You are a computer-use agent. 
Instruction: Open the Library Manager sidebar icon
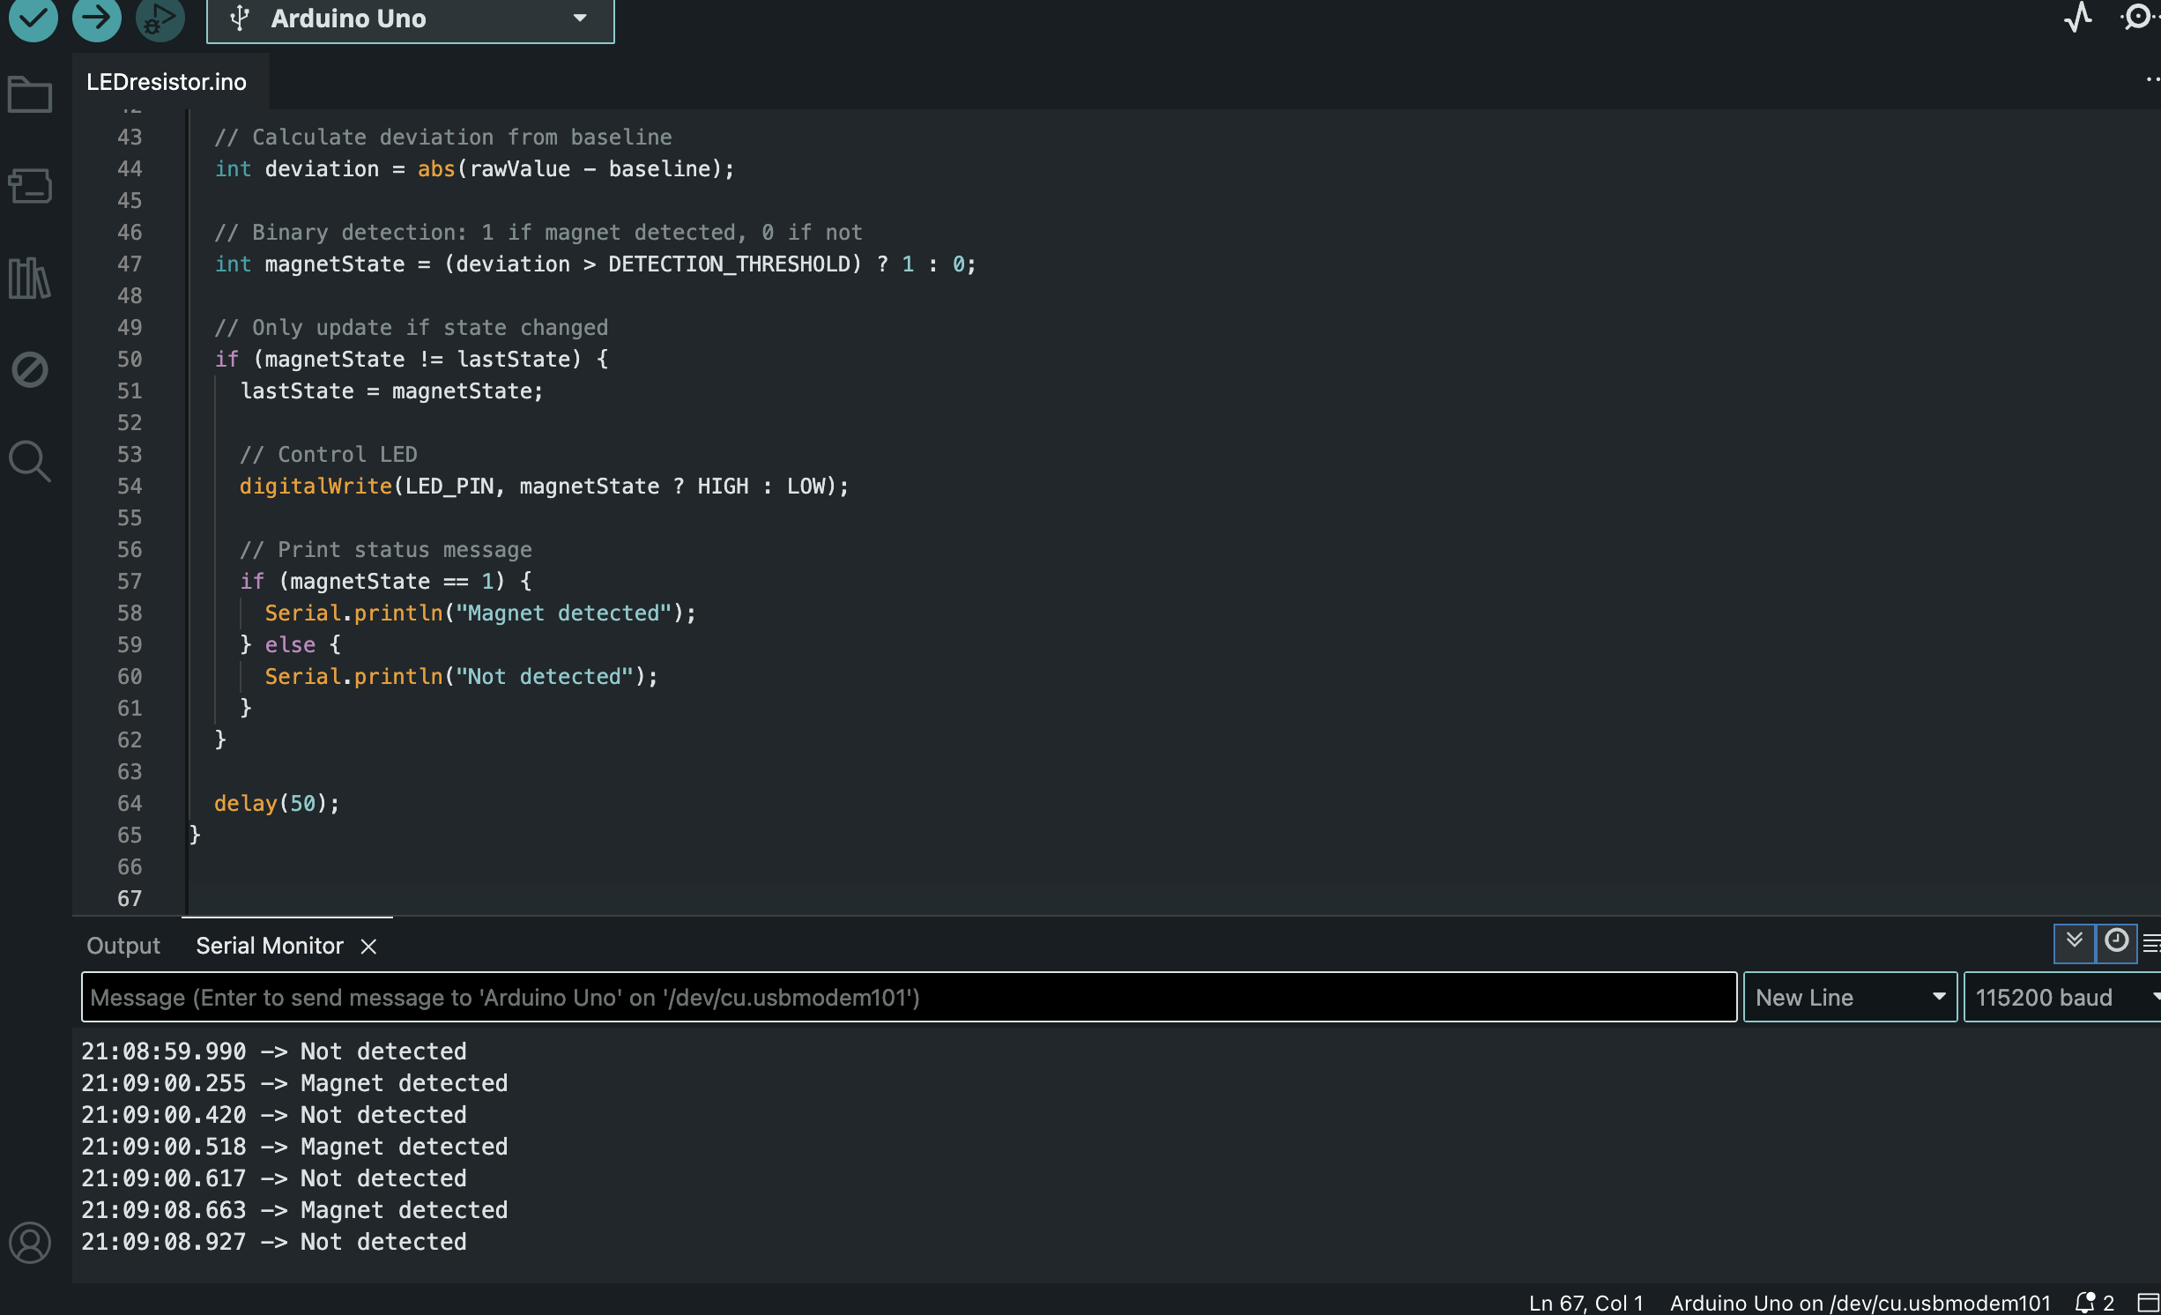pyautogui.click(x=30, y=279)
